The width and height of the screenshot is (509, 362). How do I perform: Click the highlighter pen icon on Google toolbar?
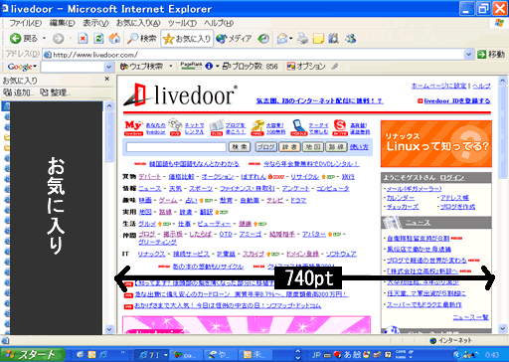[335, 67]
